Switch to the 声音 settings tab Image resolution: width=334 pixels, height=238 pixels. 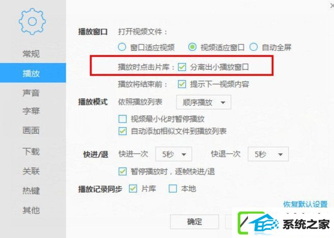(x=31, y=93)
